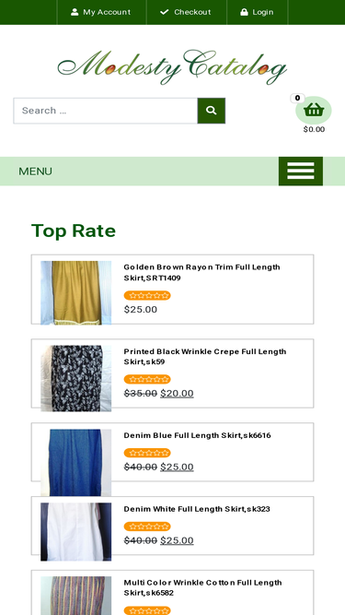The height and width of the screenshot is (615, 345).
Task: Go to Checkout in top bar
Action: point(186,12)
